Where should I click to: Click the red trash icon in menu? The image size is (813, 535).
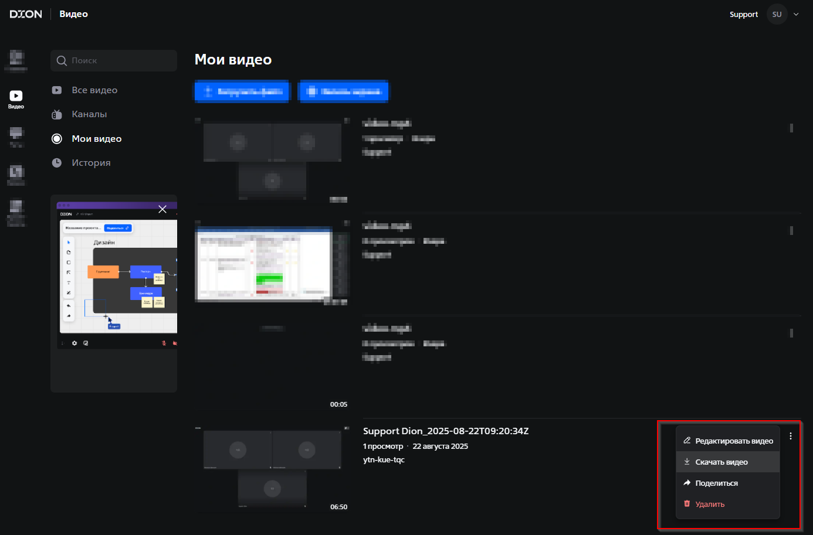click(687, 504)
